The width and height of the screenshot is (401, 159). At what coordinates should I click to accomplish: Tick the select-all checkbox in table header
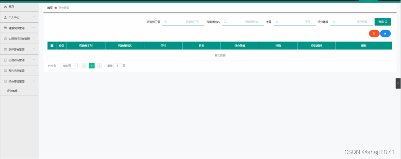(x=52, y=46)
